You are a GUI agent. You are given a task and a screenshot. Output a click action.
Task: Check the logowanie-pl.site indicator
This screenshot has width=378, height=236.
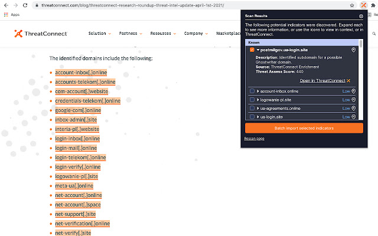tap(252, 100)
